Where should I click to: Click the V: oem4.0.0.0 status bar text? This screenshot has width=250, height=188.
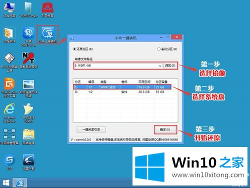point(81,139)
